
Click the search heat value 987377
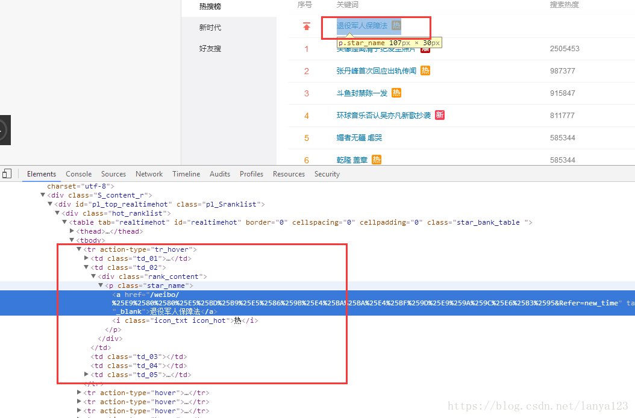(563, 71)
